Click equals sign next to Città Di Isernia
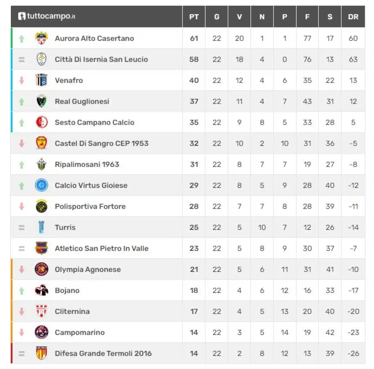Viewport: 374px width, 369px height. click(x=22, y=59)
